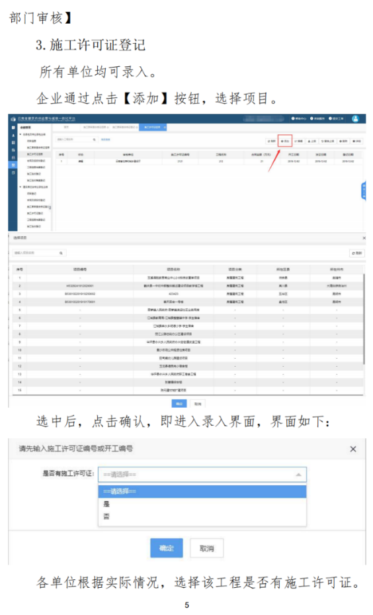373x615 pixels.
Task: Click the blue 确定 button in the permit dialog
Action: coord(167,548)
